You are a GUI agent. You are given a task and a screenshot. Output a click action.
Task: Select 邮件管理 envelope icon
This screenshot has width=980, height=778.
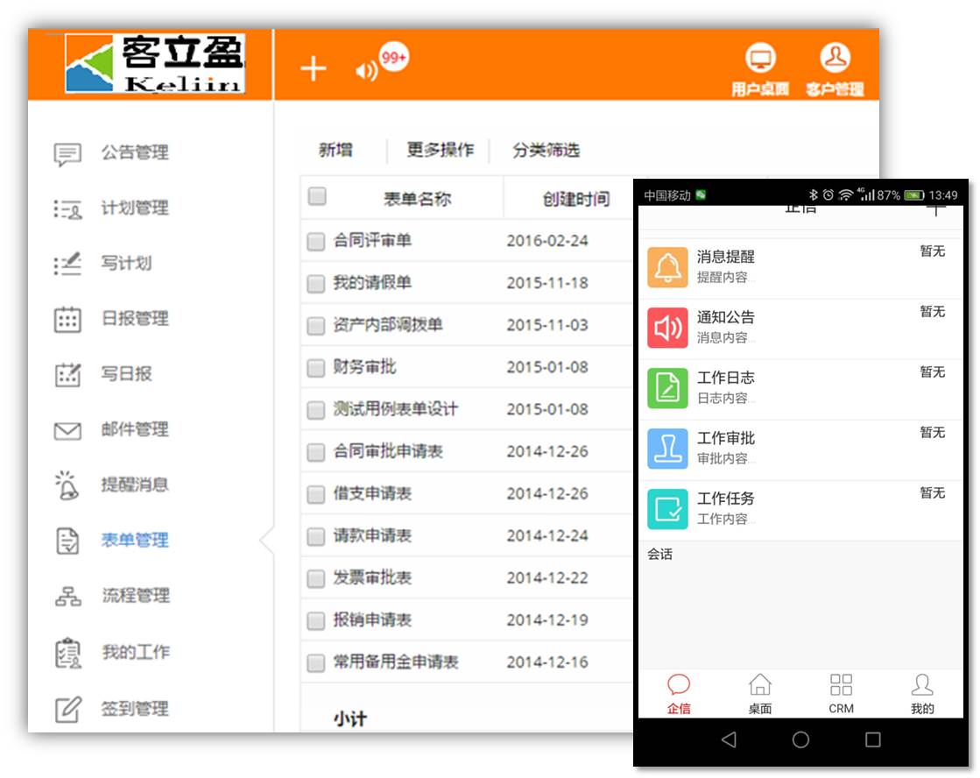(67, 430)
